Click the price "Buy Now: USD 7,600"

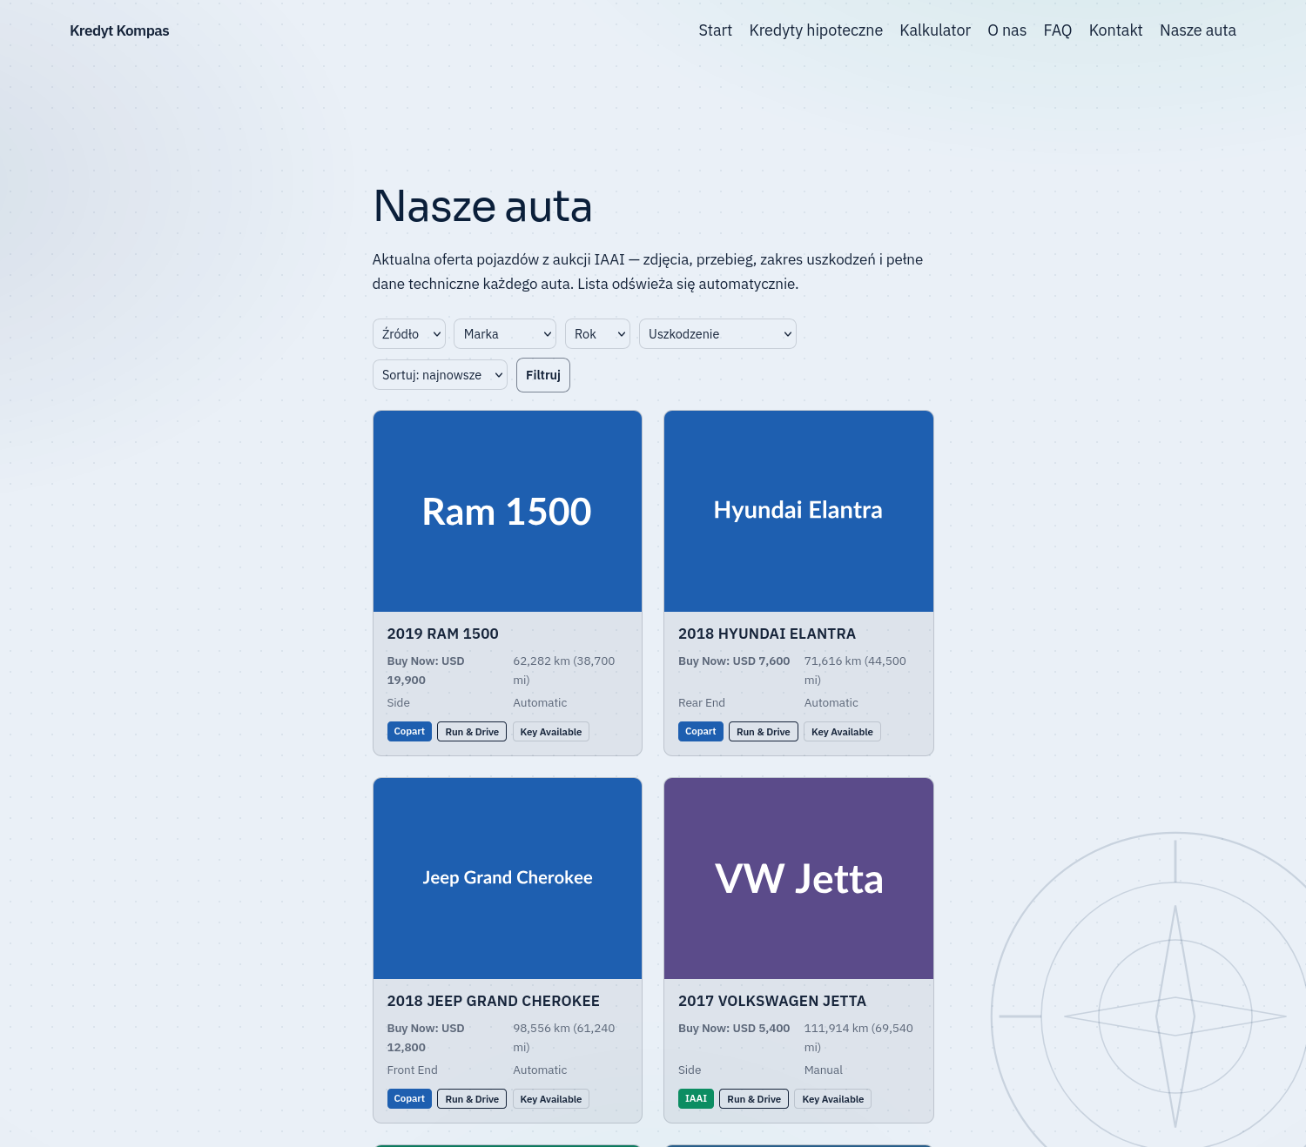coord(734,661)
